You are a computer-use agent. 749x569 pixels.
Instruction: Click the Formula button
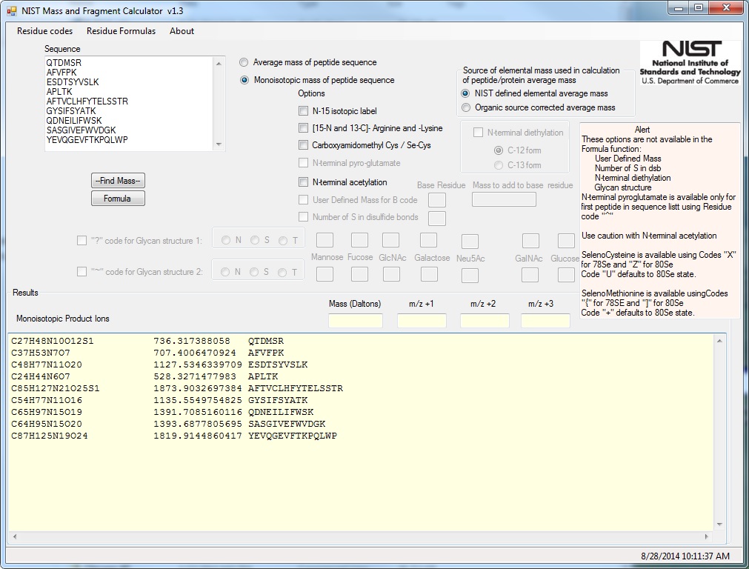pyautogui.click(x=118, y=199)
